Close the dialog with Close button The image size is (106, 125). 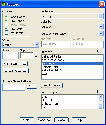(x=61, y=120)
